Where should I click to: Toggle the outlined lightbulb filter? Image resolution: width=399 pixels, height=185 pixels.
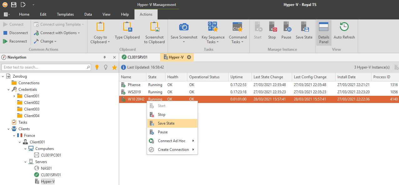pos(106,67)
